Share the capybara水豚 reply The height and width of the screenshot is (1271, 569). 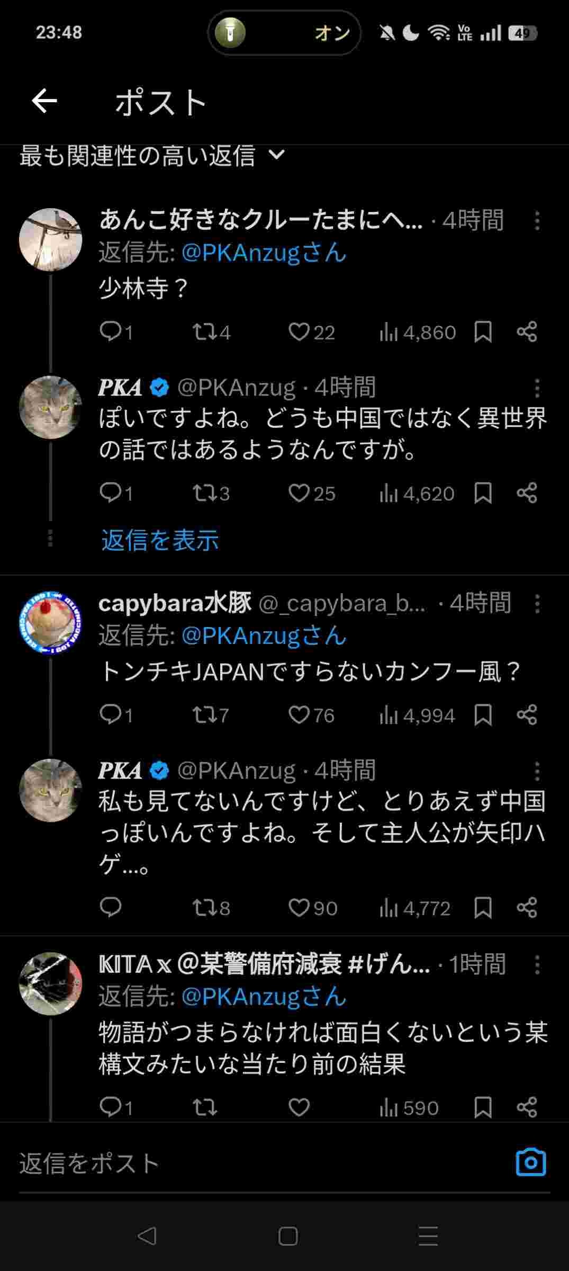[x=527, y=715]
